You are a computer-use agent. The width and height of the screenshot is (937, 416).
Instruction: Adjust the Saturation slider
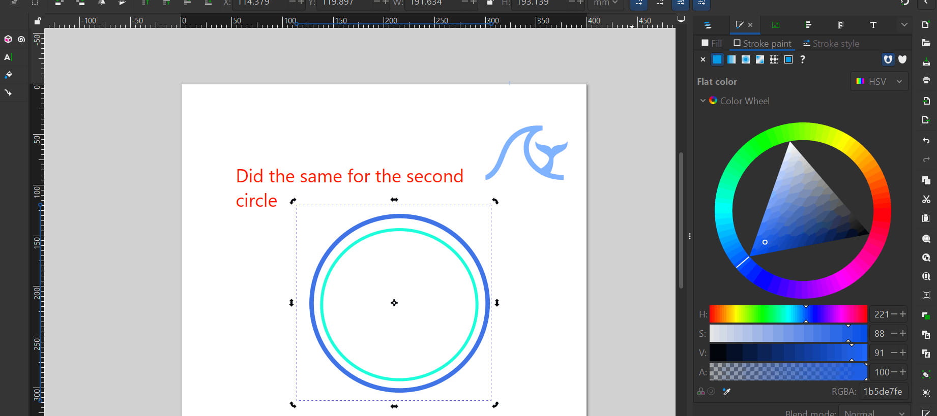point(788,334)
